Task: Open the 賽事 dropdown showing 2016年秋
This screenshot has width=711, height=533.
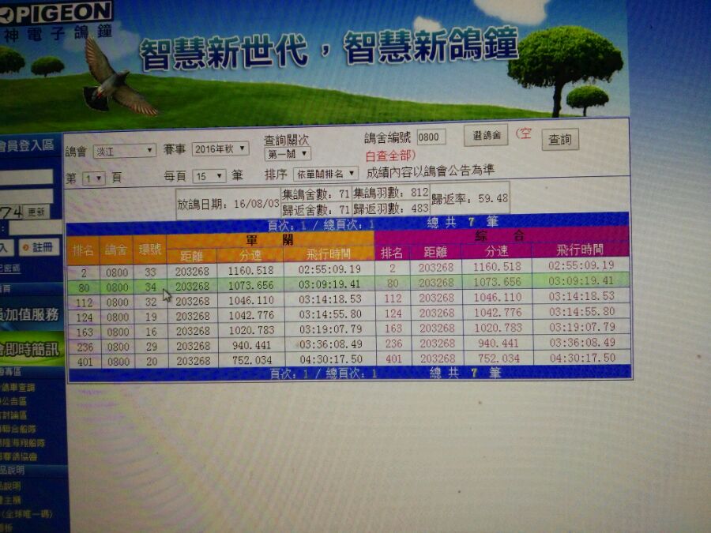Action: pyautogui.click(x=220, y=148)
